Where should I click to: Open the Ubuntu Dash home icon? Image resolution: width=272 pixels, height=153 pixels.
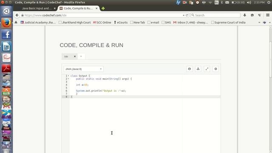(x=6, y=11)
